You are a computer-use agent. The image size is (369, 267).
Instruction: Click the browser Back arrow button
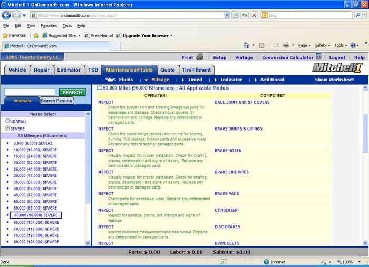click(x=7, y=15)
